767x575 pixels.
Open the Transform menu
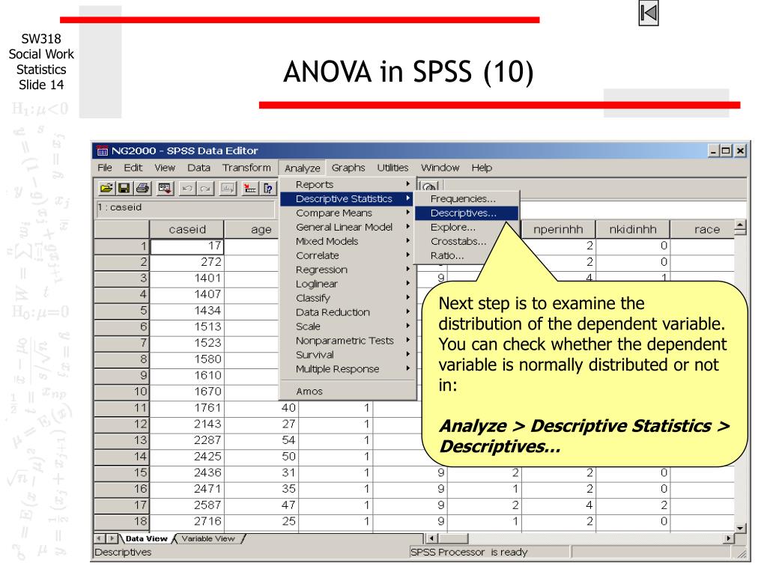(x=246, y=168)
